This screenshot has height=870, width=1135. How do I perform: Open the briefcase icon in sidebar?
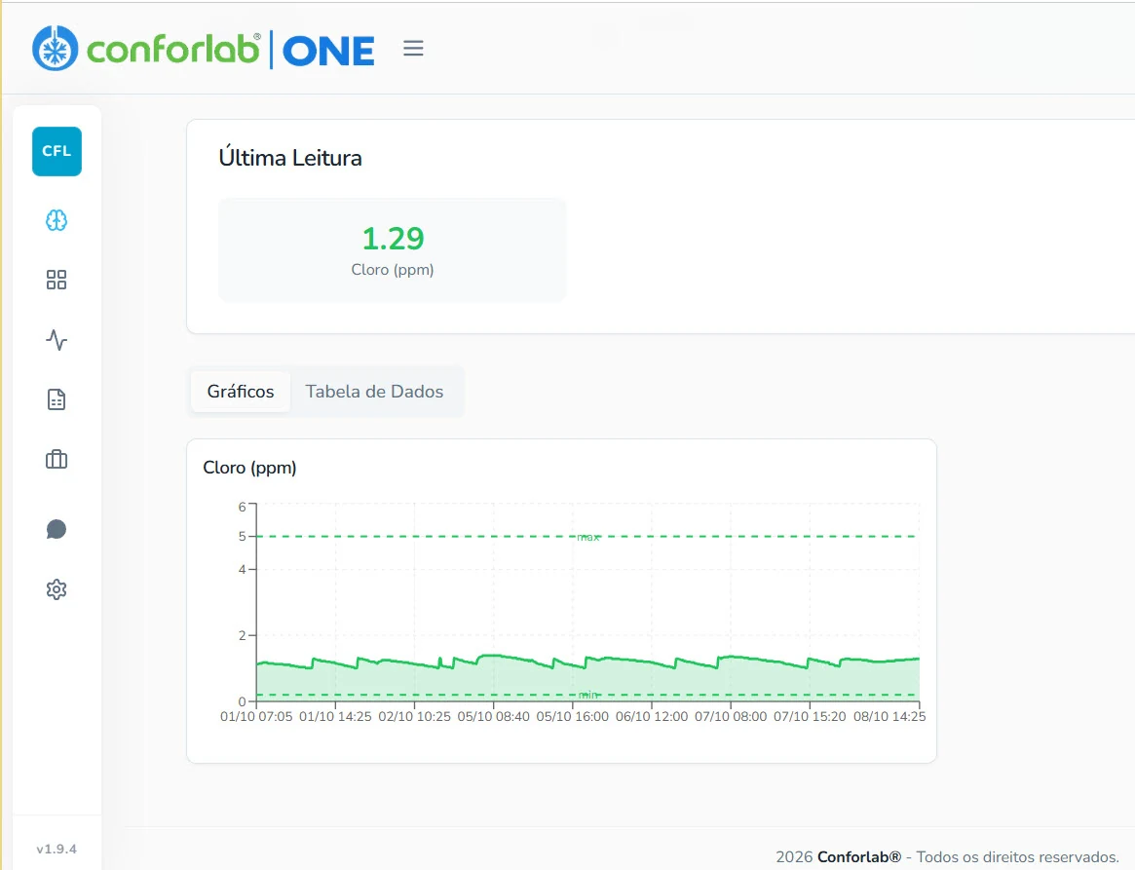pos(57,460)
